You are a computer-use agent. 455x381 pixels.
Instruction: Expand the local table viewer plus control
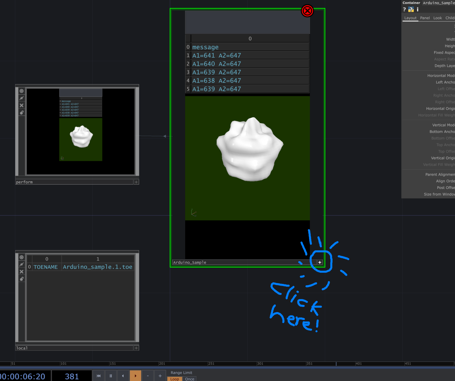[136, 348]
